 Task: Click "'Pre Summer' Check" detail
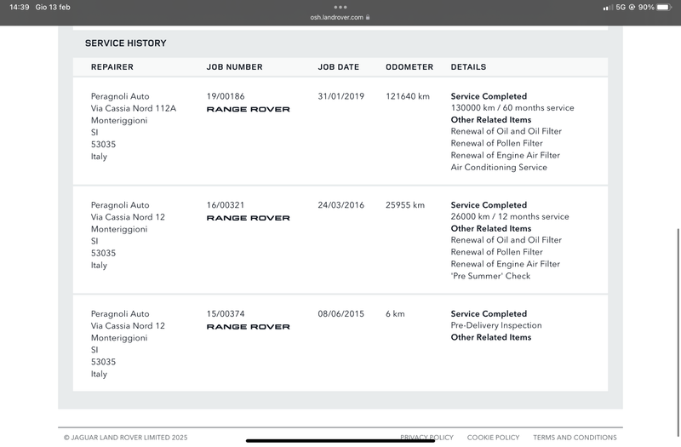point(490,276)
